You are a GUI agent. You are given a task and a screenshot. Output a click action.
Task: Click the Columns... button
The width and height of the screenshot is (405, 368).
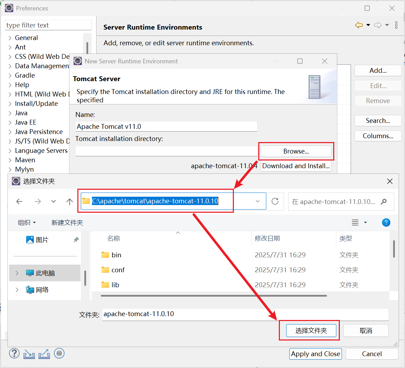click(x=378, y=136)
